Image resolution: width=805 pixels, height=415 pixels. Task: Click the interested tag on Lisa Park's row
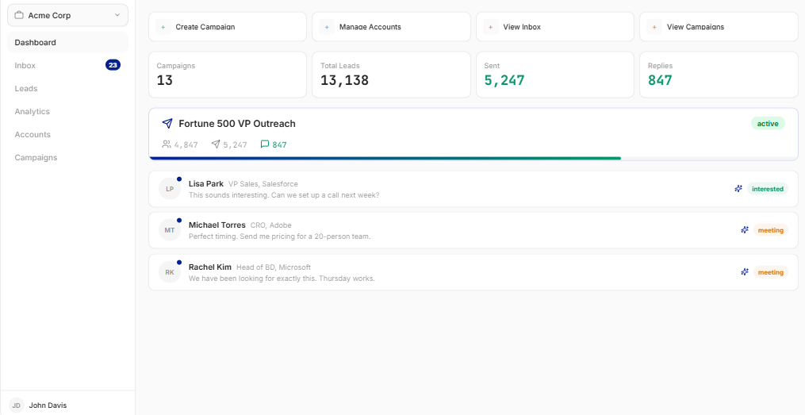point(768,189)
